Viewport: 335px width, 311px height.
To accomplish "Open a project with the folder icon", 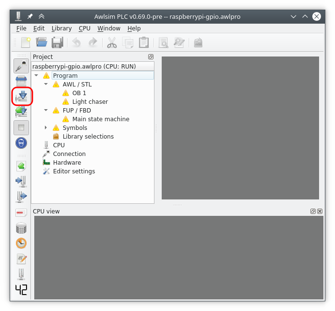I will pos(42,42).
